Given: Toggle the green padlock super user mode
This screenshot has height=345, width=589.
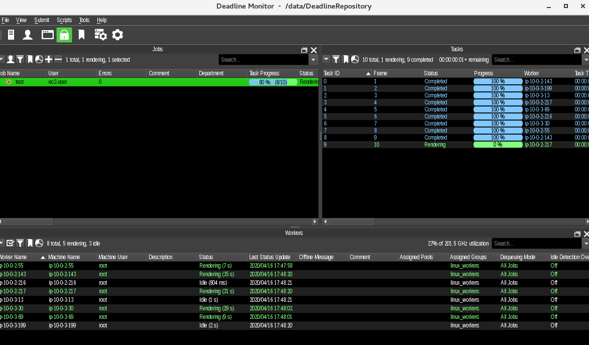Looking at the screenshot, I should click(x=64, y=35).
